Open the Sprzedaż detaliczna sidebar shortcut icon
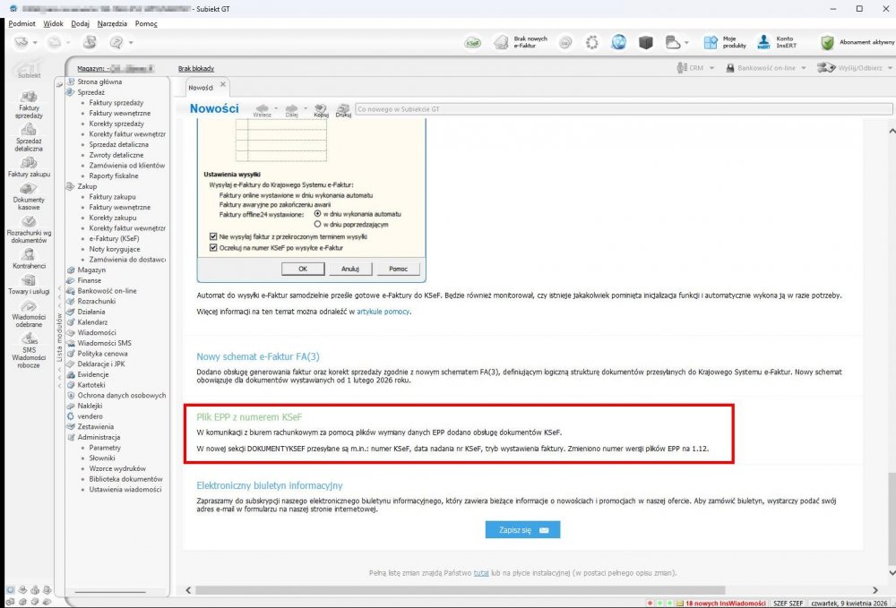 (29, 130)
